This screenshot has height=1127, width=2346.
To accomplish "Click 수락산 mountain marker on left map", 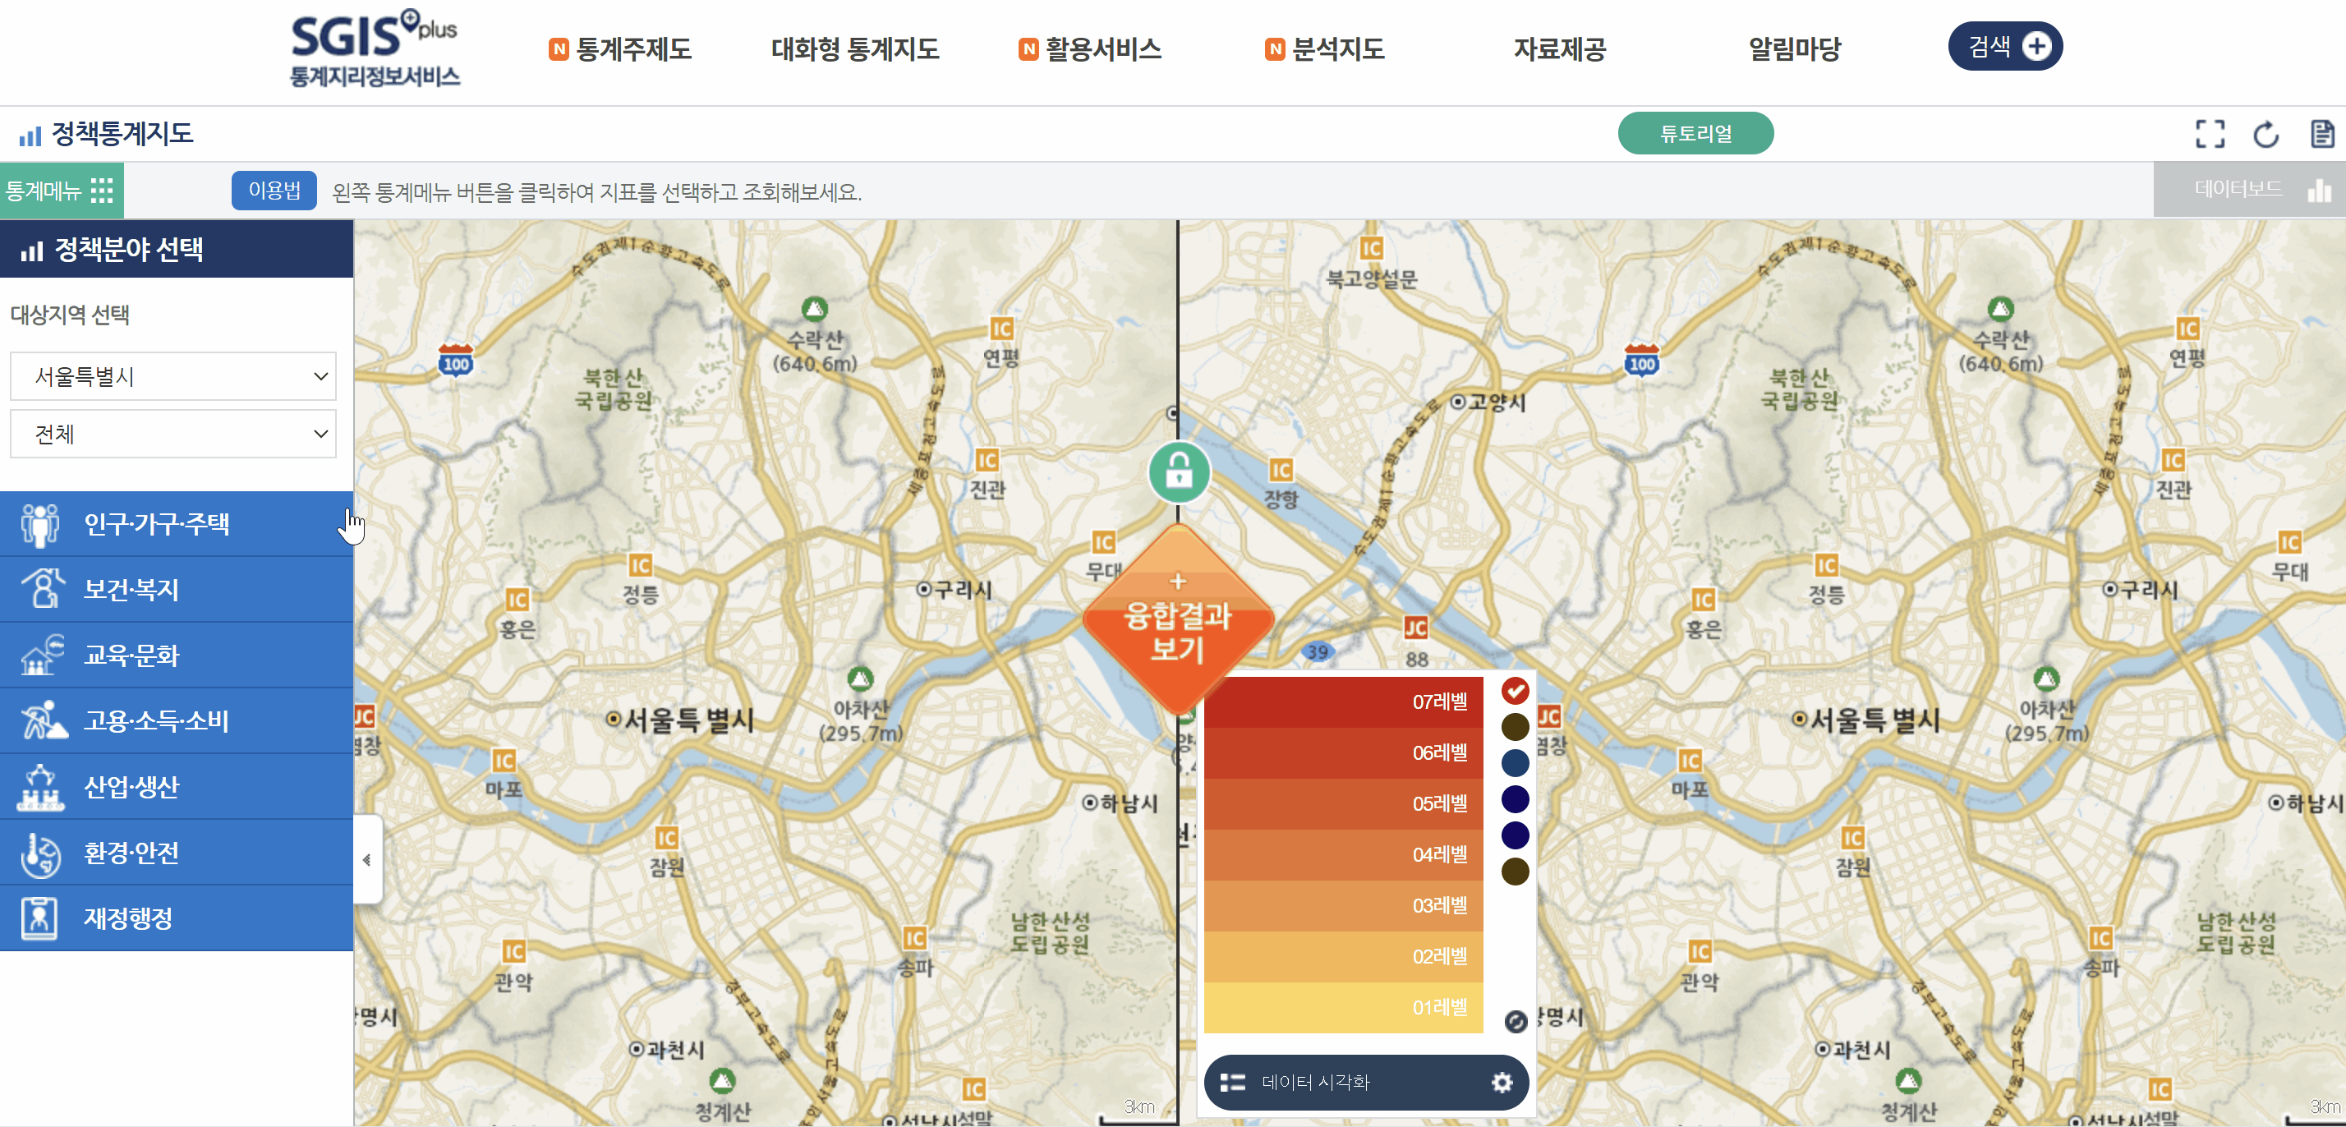I will 814,309.
